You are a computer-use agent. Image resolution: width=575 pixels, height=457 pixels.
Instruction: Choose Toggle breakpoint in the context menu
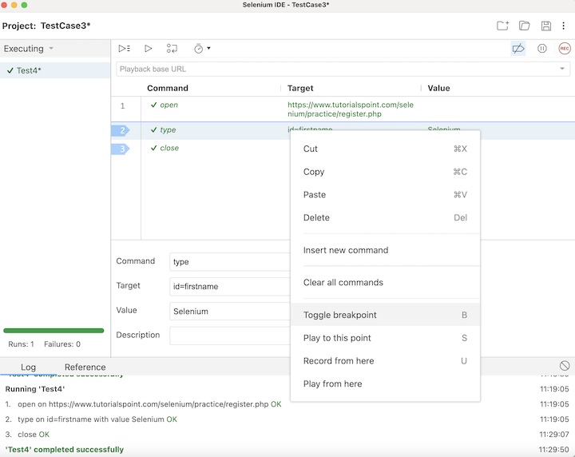pyautogui.click(x=340, y=315)
